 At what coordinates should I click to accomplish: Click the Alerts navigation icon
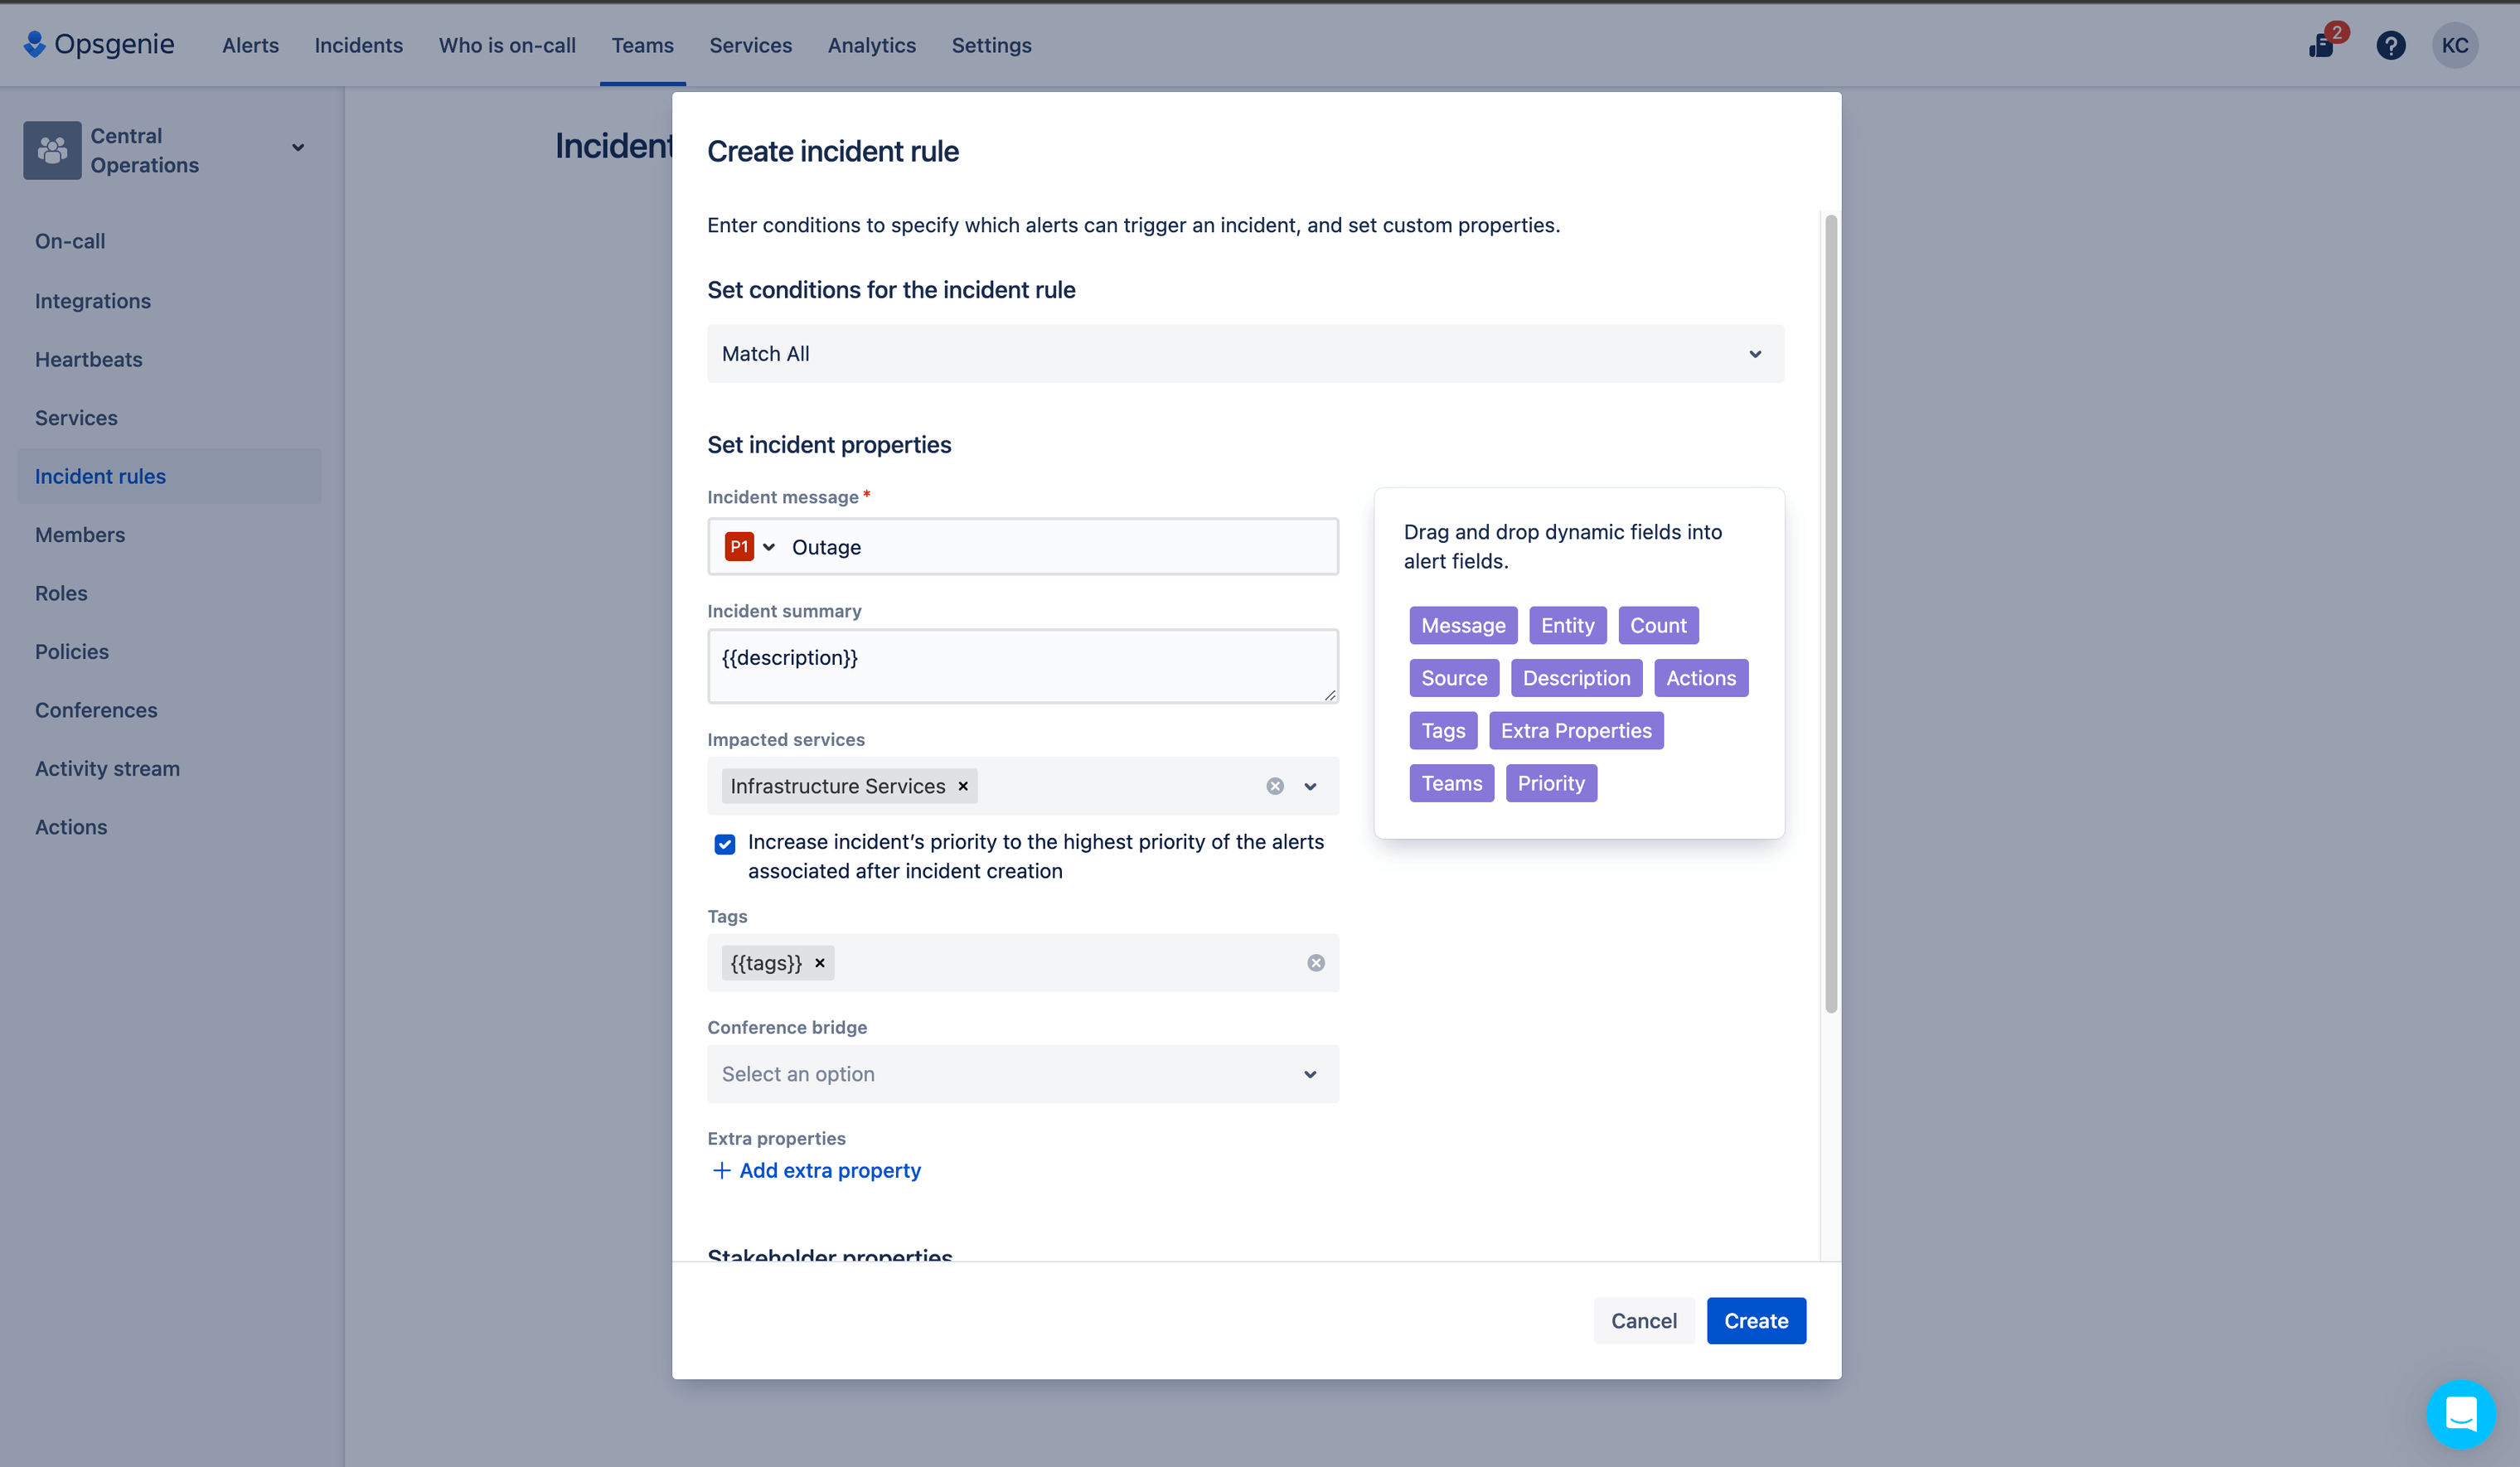click(250, 46)
